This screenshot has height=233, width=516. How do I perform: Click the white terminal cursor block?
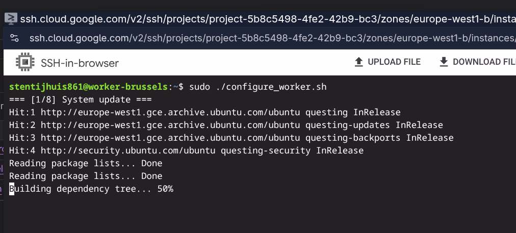(x=12, y=189)
